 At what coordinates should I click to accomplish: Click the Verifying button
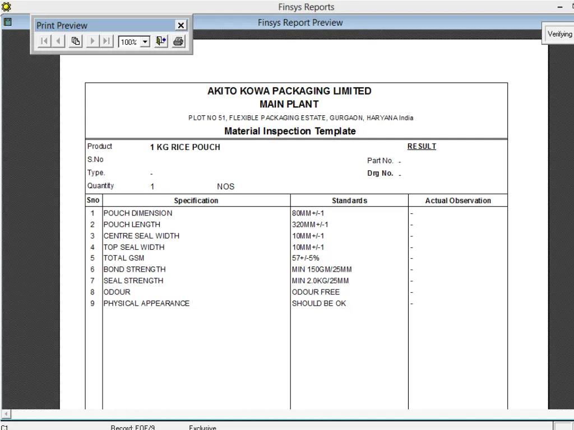point(559,34)
